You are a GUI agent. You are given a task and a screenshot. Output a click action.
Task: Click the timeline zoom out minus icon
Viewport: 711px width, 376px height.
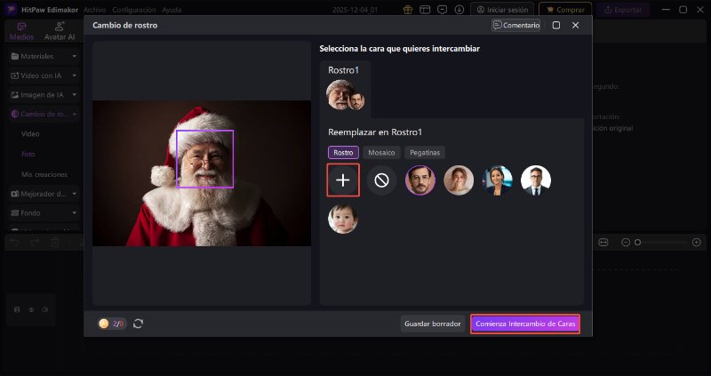point(626,243)
